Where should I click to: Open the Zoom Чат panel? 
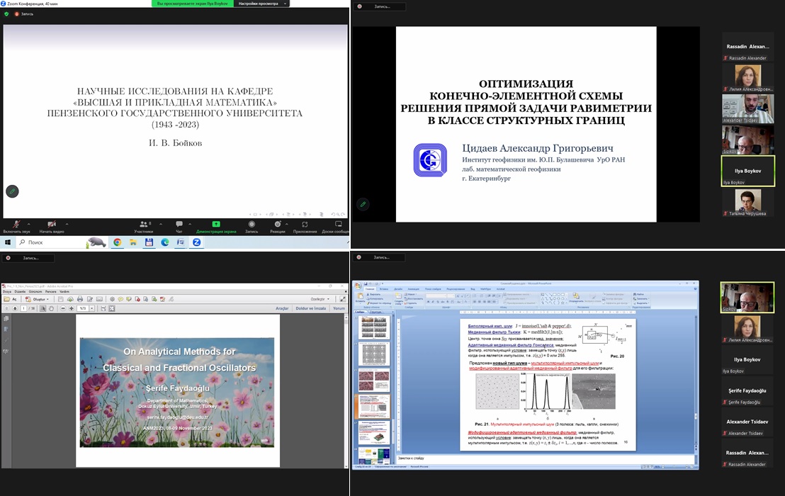179,225
